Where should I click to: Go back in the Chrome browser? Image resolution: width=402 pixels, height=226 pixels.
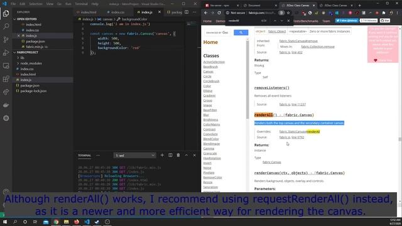point(205,13)
